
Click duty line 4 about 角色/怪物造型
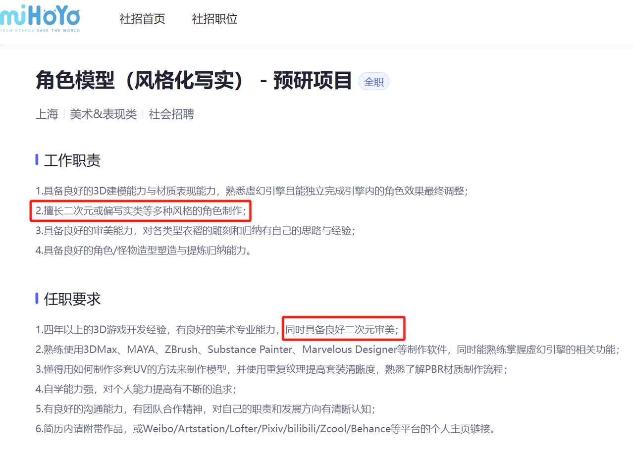144,251
